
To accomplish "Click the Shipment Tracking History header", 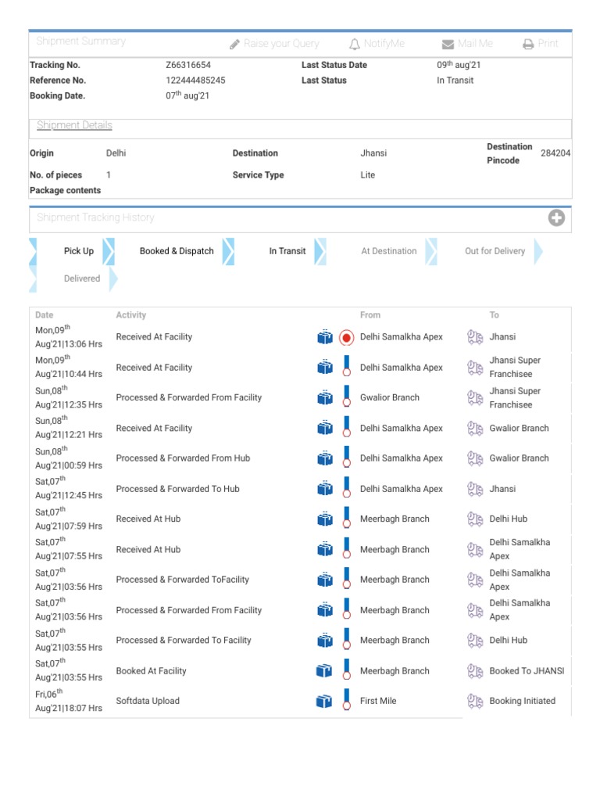I will point(95,218).
